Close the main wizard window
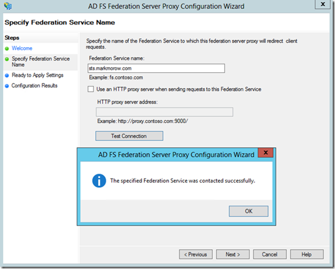This screenshot has width=335, height=269. [x=323, y=4]
